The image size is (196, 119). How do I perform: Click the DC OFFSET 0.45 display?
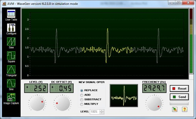tap(62, 88)
